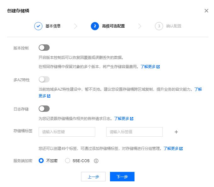Image resolution: width=214 pixels, height=187 pixels.
Task: Select the 不加密 radio option
Action: [41, 161]
